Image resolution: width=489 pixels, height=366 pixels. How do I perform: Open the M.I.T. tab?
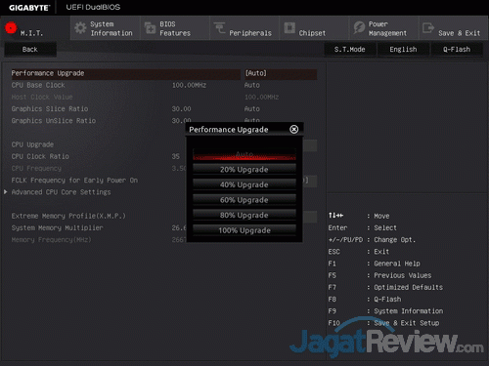point(35,28)
